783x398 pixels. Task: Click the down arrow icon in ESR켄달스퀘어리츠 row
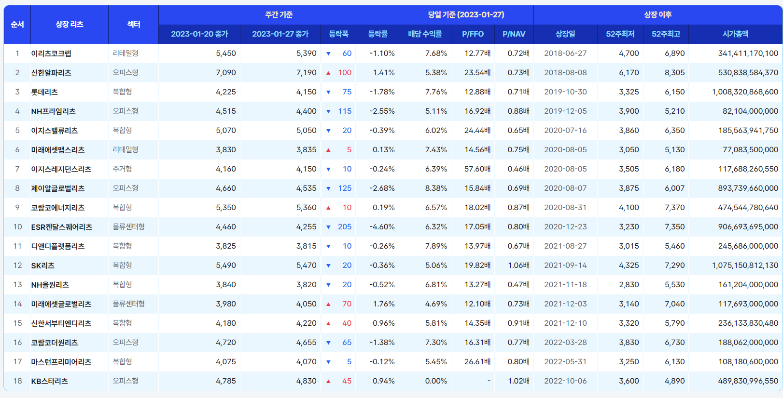click(x=328, y=227)
